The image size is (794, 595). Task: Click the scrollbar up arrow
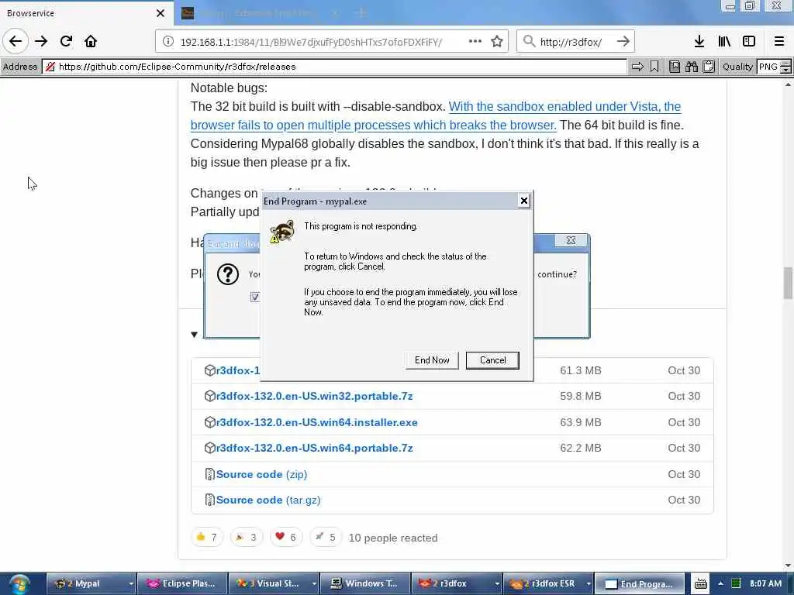788,84
